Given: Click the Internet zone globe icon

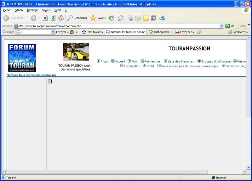Looking at the screenshot, I should (213, 178).
